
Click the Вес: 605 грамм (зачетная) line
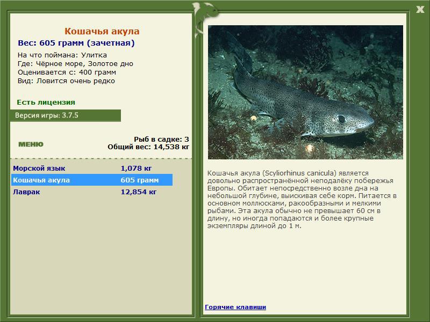[76, 43]
